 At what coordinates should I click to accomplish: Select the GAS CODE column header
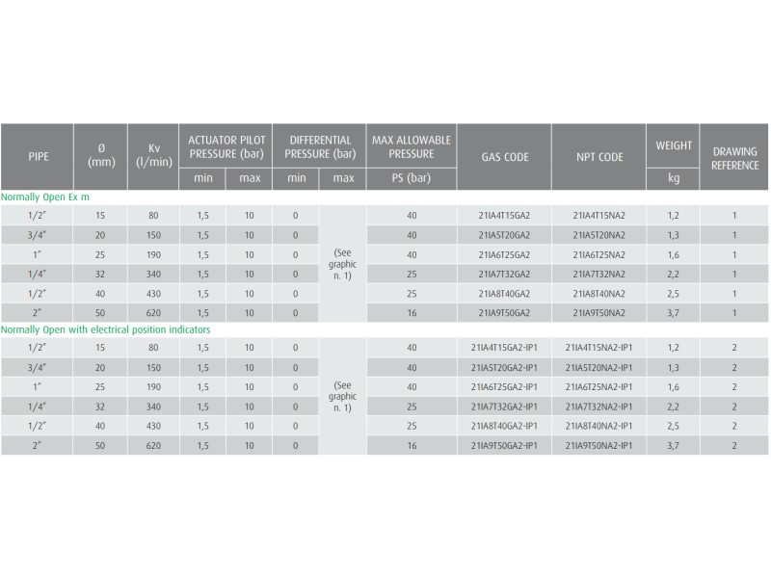[x=505, y=157]
